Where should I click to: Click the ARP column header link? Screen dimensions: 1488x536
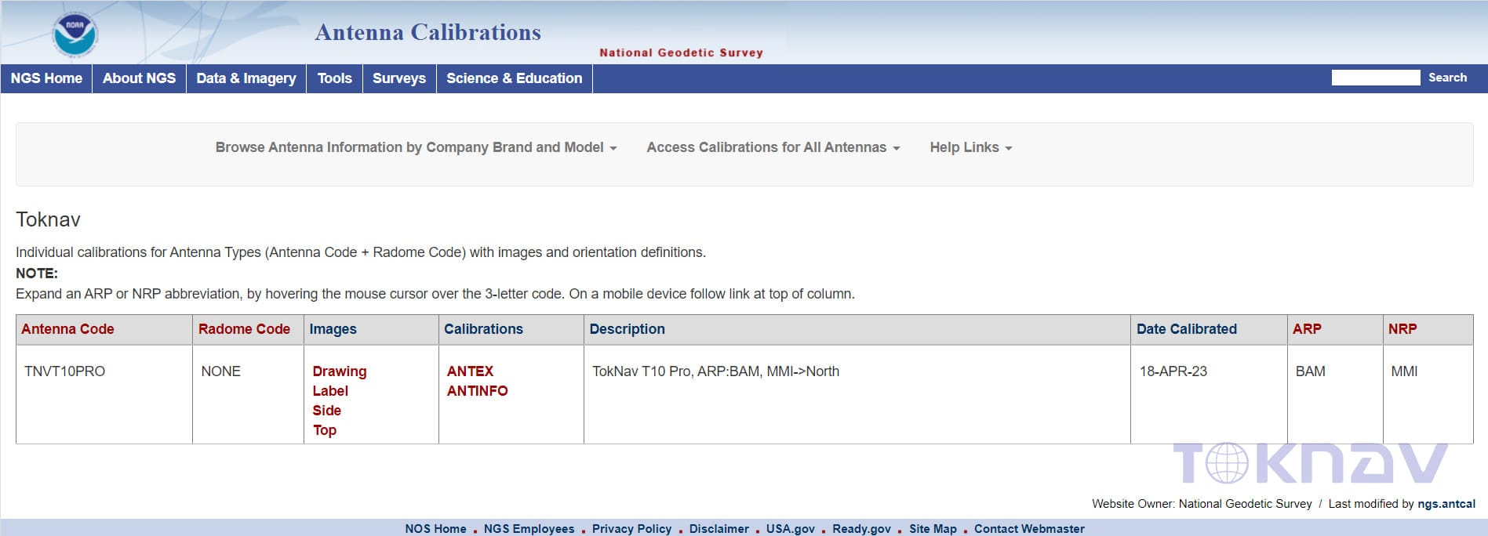point(1307,329)
